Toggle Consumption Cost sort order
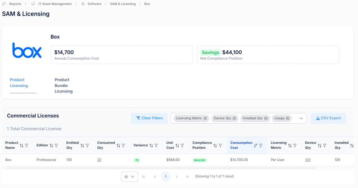 tap(256, 145)
